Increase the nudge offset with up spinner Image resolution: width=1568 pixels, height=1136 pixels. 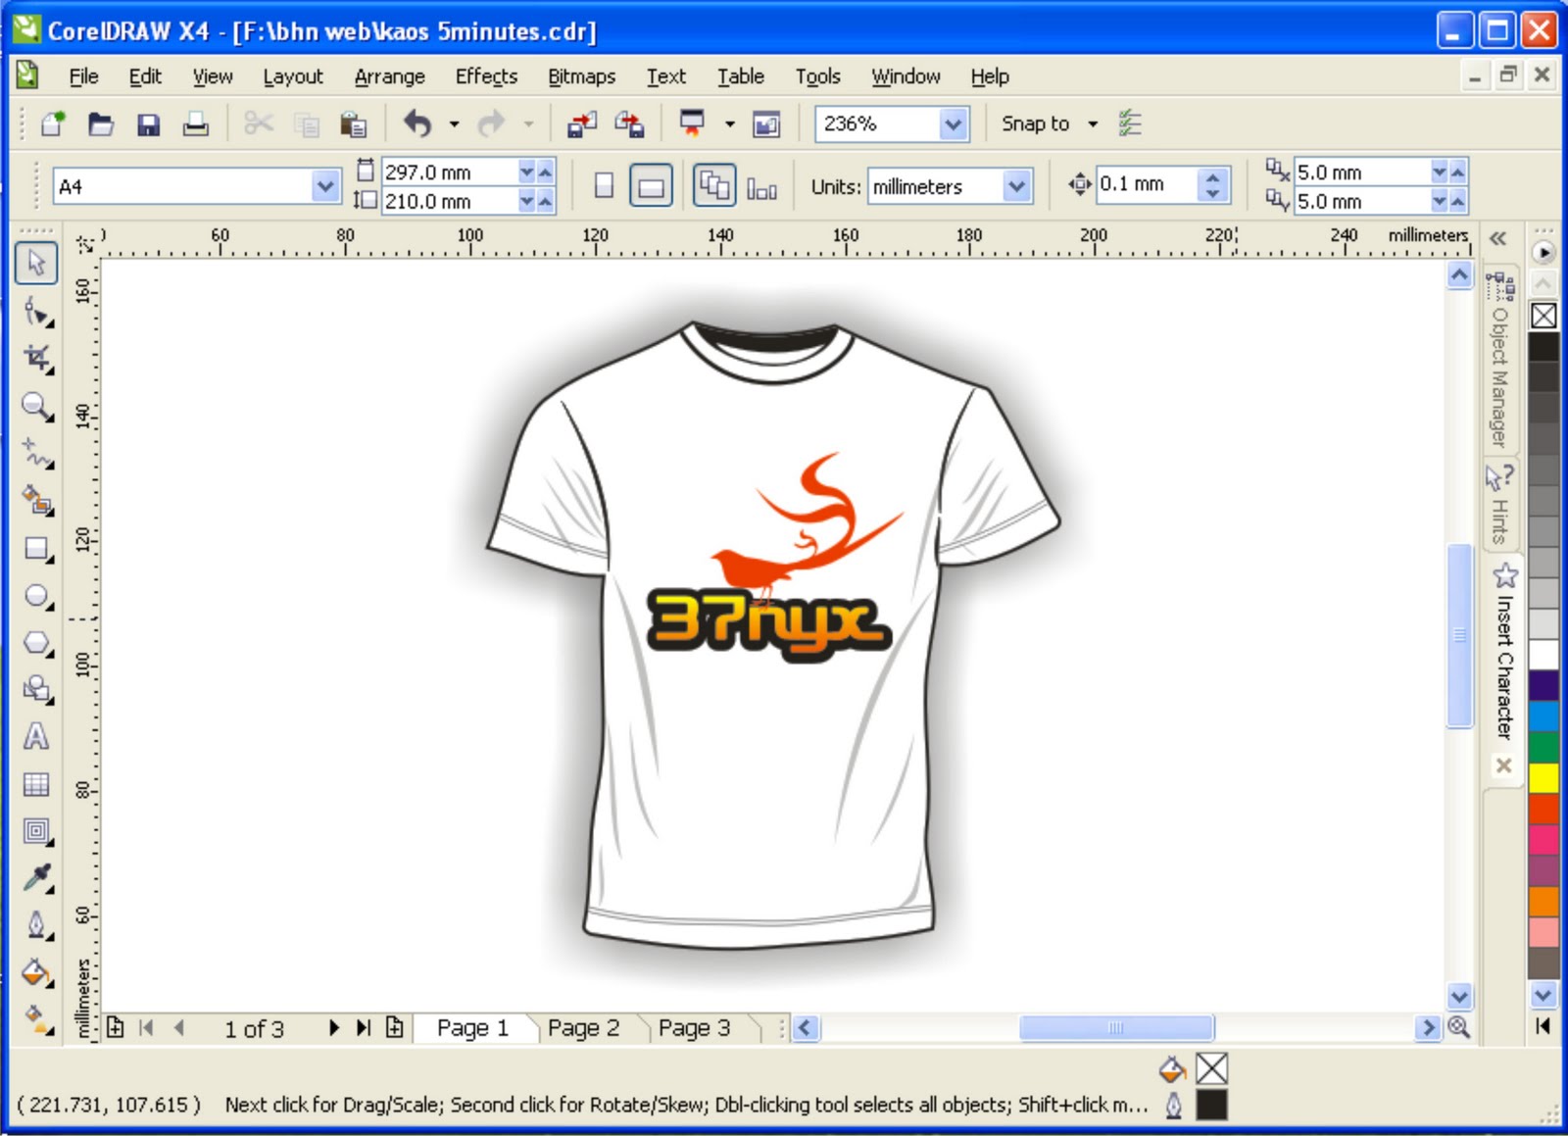[x=1213, y=176]
